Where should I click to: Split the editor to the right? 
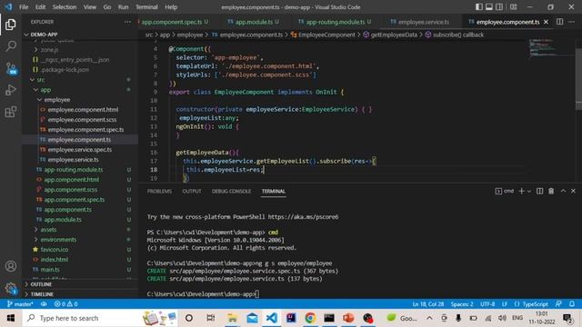click(x=560, y=22)
